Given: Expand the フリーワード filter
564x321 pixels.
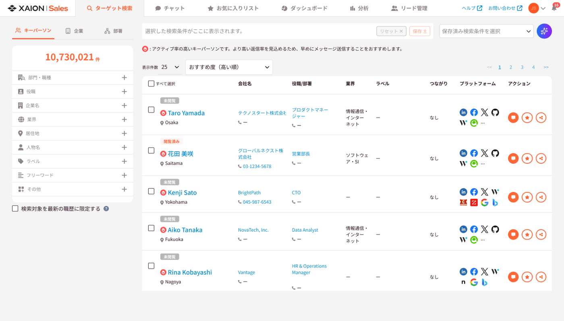Looking at the screenshot, I should click(73, 175).
